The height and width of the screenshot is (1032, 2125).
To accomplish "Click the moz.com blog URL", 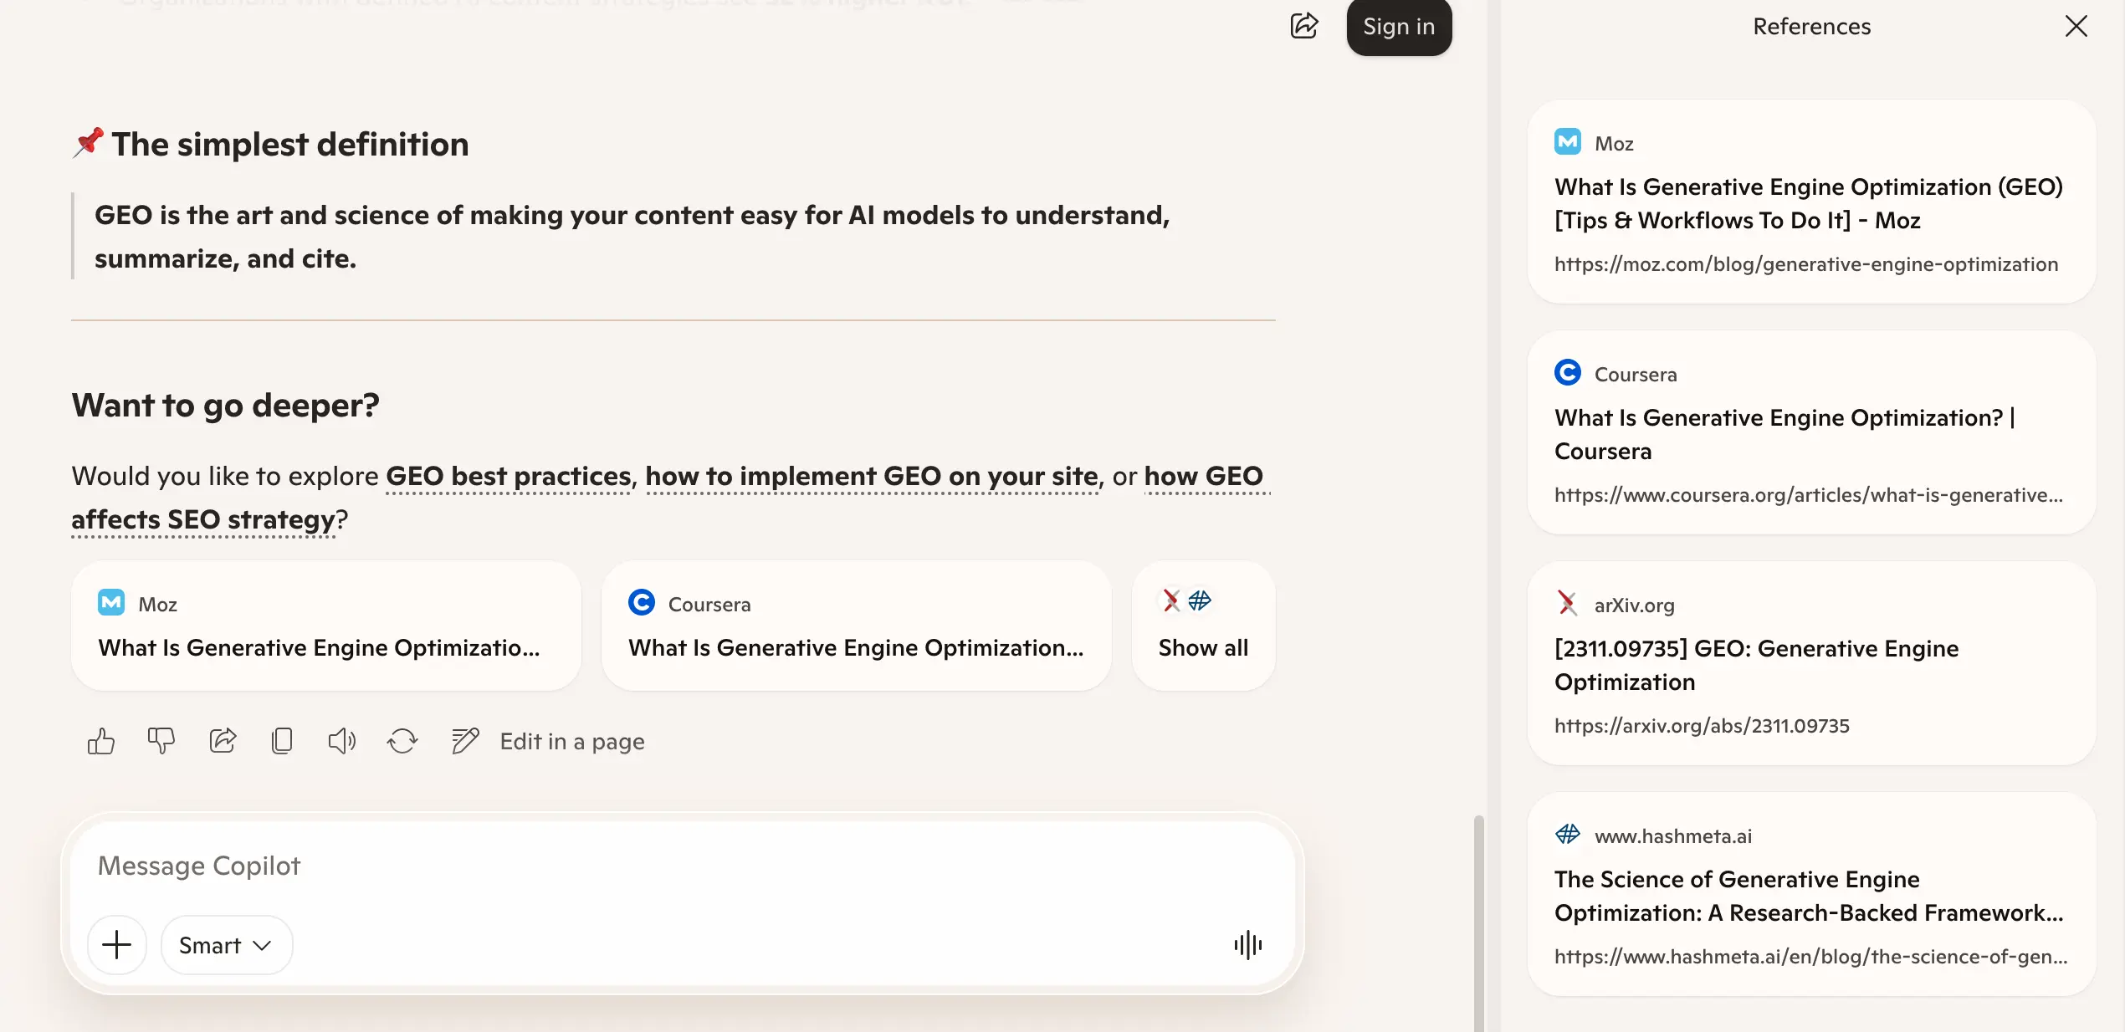I will 1806,264.
